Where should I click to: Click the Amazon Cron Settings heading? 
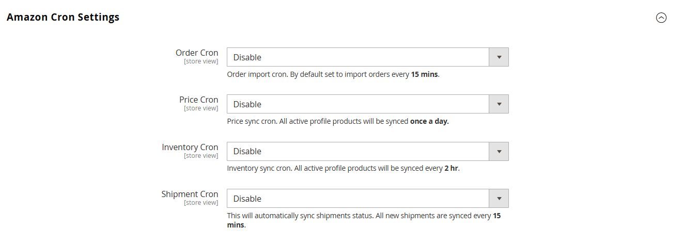pos(63,17)
